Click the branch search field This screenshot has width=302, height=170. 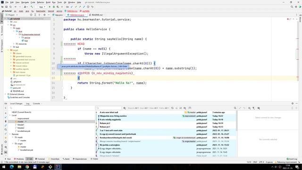(x=52, y=108)
